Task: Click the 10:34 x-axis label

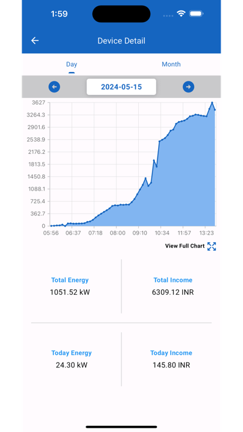Action: 162,233
